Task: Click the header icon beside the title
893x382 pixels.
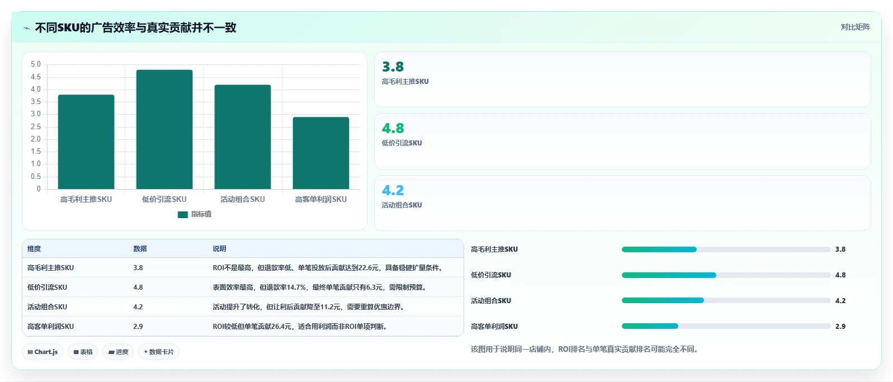Action: tap(26, 28)
